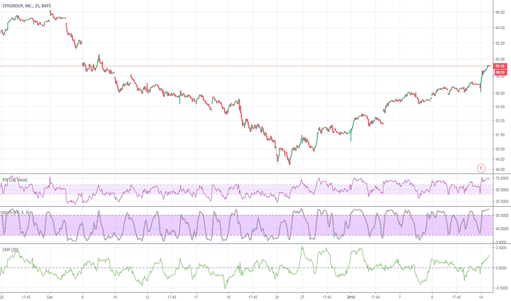Click the '6' date on the time axis

(82, 297)
